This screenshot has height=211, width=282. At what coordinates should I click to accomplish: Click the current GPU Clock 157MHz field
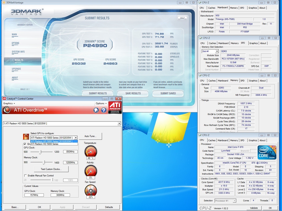(34, 195)
